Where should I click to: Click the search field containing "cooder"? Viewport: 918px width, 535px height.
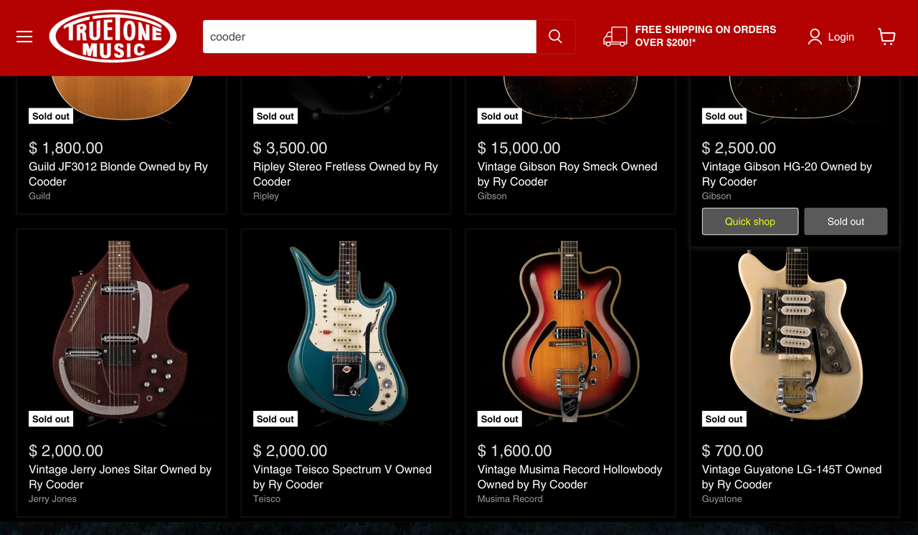369,37
